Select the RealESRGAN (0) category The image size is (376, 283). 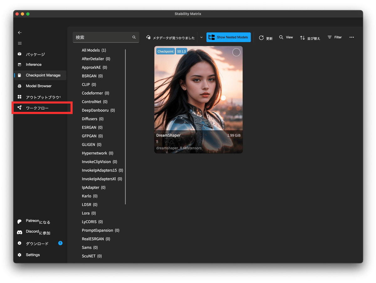pyautogui.click(x=96, y=239)
